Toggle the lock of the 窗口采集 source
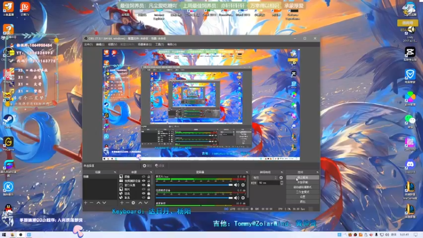The height and width of the screenshot is (238, 423). point(149,185)
